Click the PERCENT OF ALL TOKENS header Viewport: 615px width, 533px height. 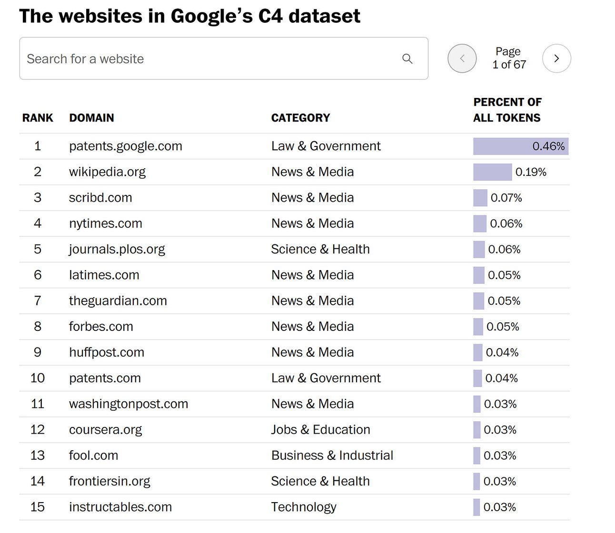pos(507,110)
